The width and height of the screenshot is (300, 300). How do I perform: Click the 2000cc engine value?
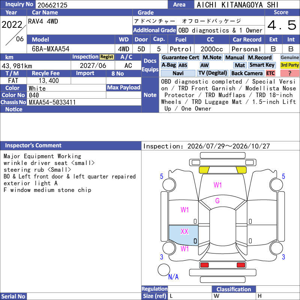click(212, 49)
